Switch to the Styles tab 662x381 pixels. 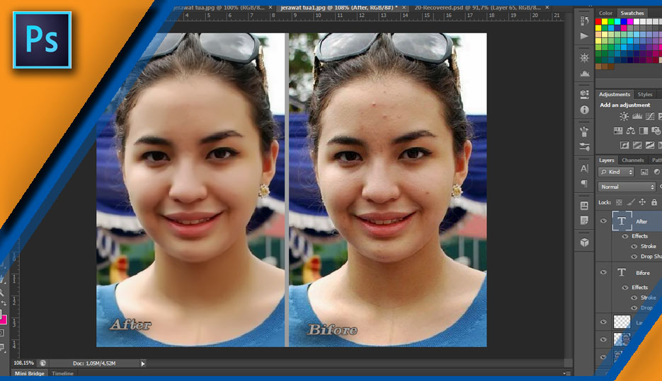(x=645, y=95)
